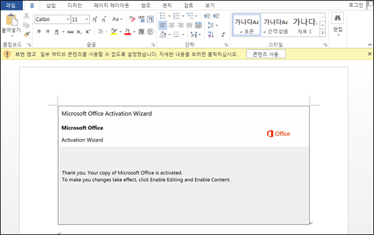The width and height of the screenshot is (374, 235).
Task: Click the bullet list icon
Action: pos(163,16)
